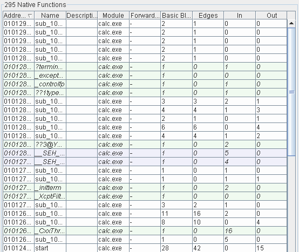The width and height of the screenshot is (299, 252).
Task: Sort the table by Name column header
Action: (x=50, y=16)
